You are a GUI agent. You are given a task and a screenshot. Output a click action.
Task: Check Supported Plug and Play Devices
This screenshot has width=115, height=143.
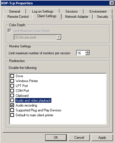point(12,110)
